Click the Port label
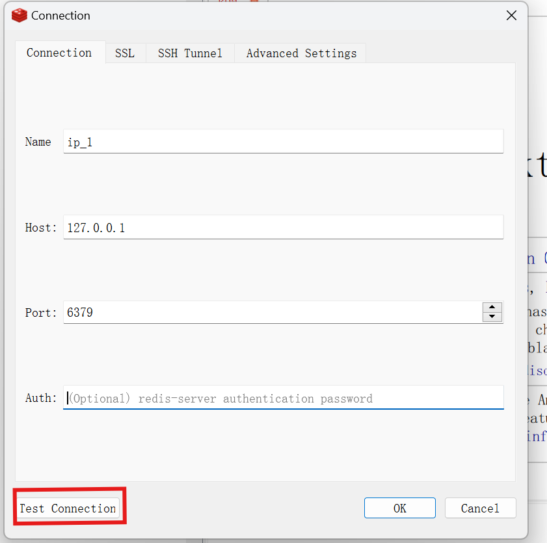Viewport: 547px width, 543px height. click(x=40, y=312)
